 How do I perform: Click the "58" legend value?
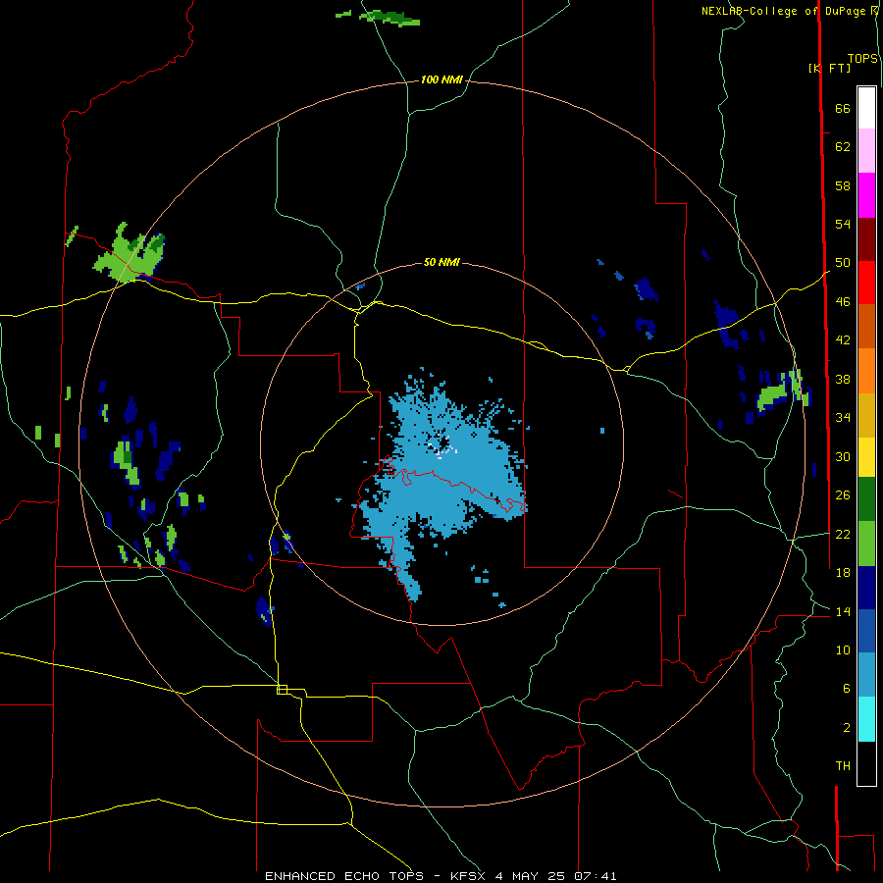tap(843, 185)
